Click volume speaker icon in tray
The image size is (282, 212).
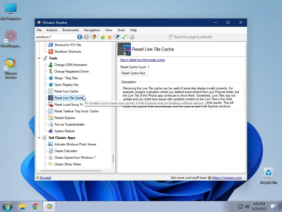click(247, 206)
